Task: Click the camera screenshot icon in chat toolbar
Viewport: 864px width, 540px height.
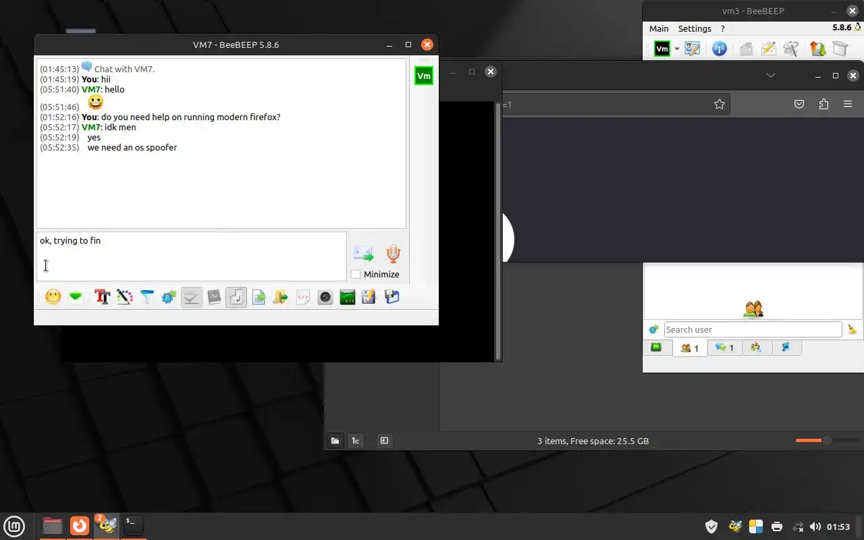Action: (325, 297)
